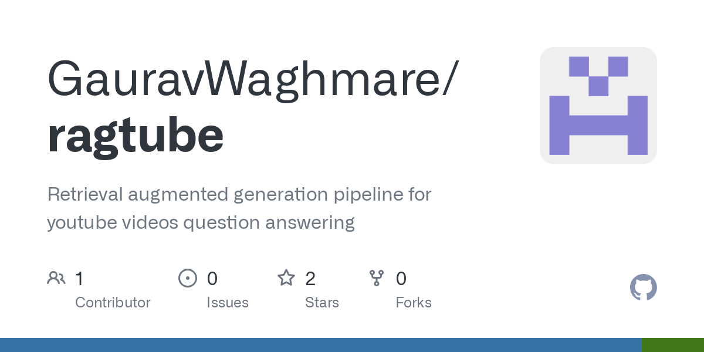Screen dimensions: 704x352
Task: Click the "Retrieval augmented generation pipeline" description line
Action: [x=239, y=194]
